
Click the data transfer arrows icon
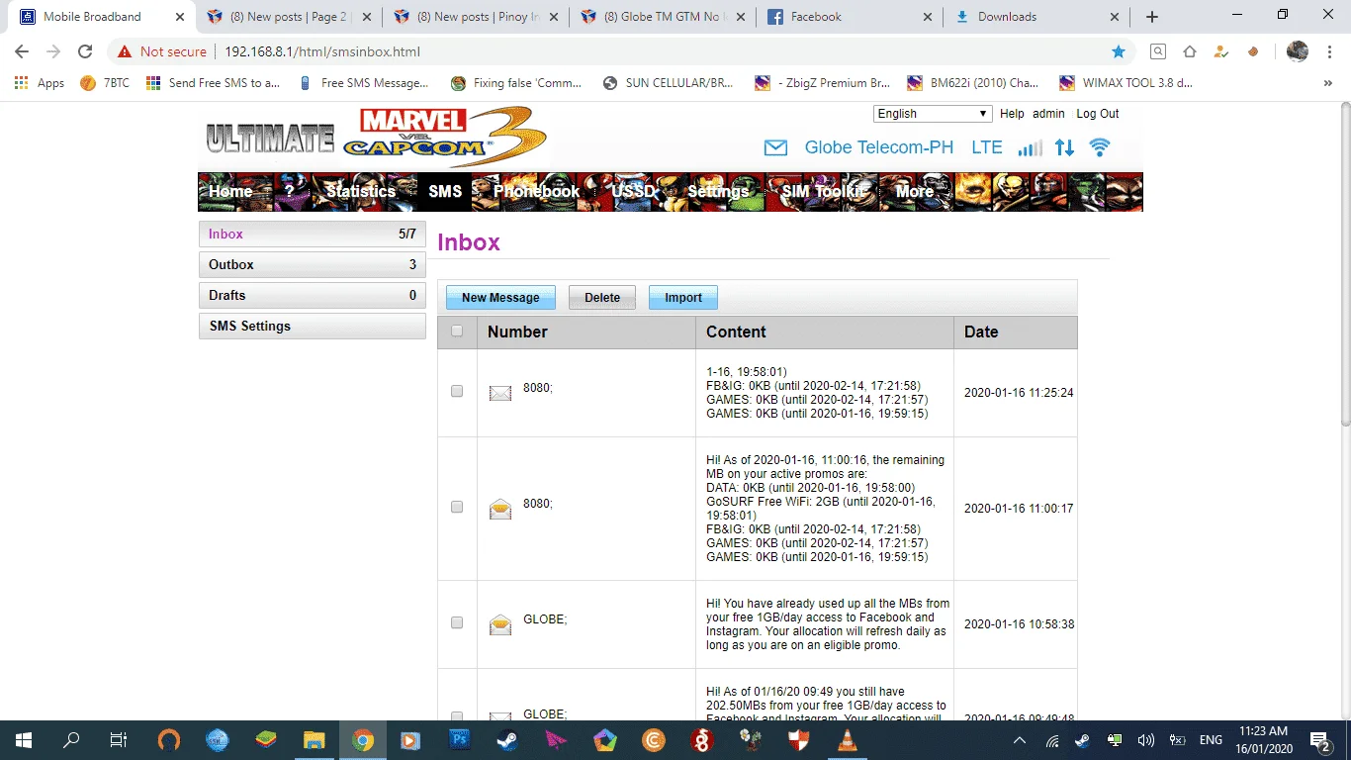coord(1064,147)
